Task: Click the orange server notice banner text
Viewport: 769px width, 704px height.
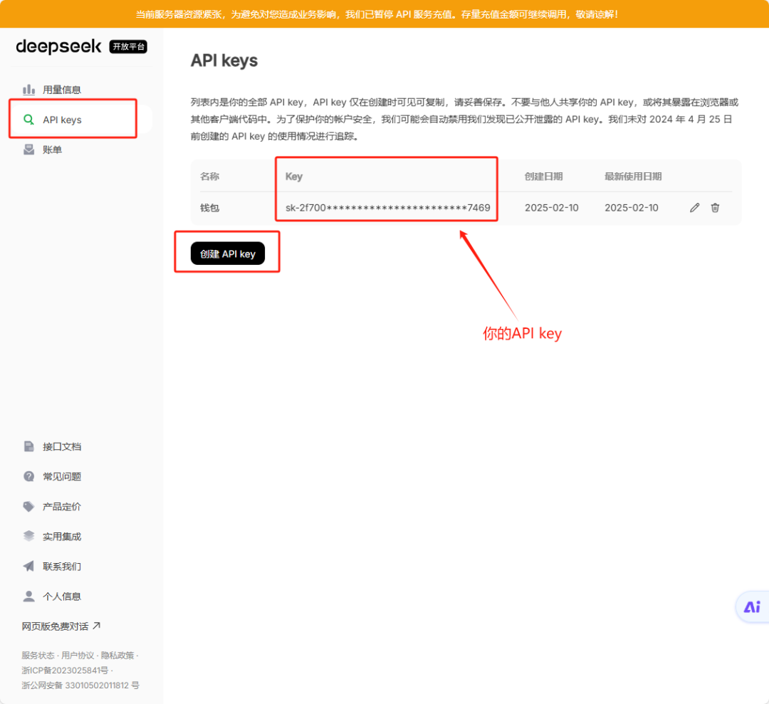Action: pos(377,14)
